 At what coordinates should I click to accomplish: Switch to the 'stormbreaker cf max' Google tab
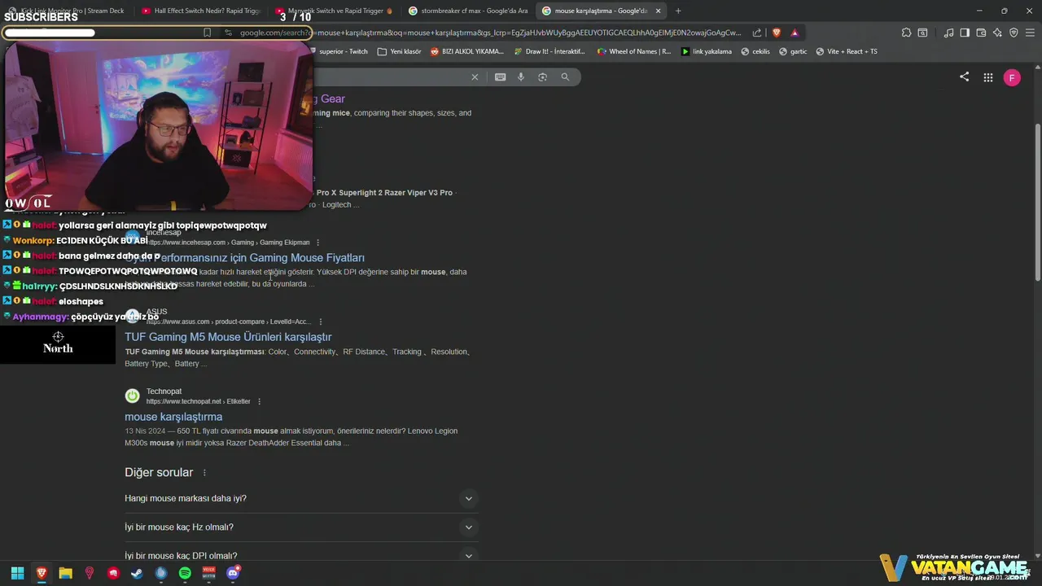click(467, 11)
